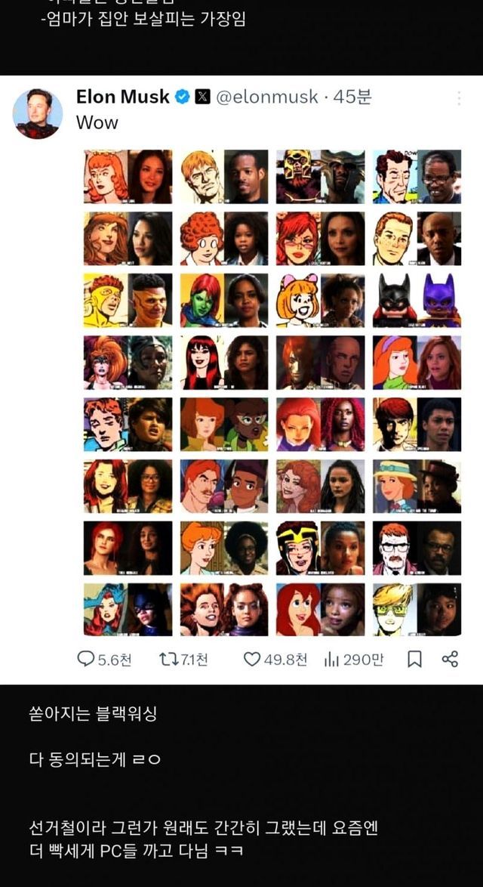The width and height of the screenshot is (483, 887).
Task: Bookmark the tweet with the bookmark icon
Action: click(414, 659)
